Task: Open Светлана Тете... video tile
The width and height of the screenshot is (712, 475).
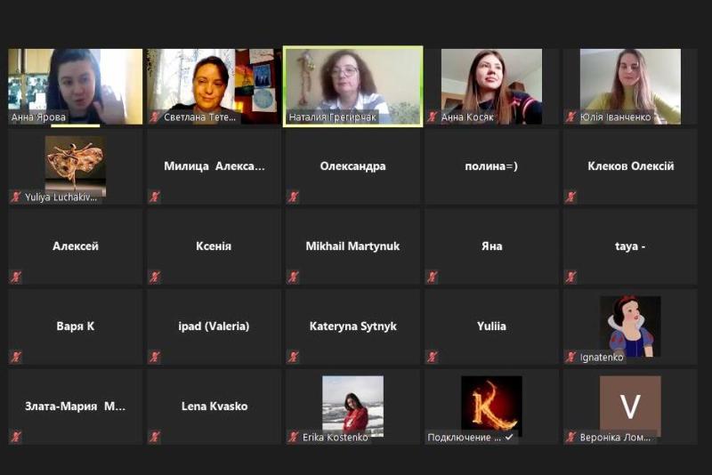Action: pyautogui.click(x=214, y=86)
